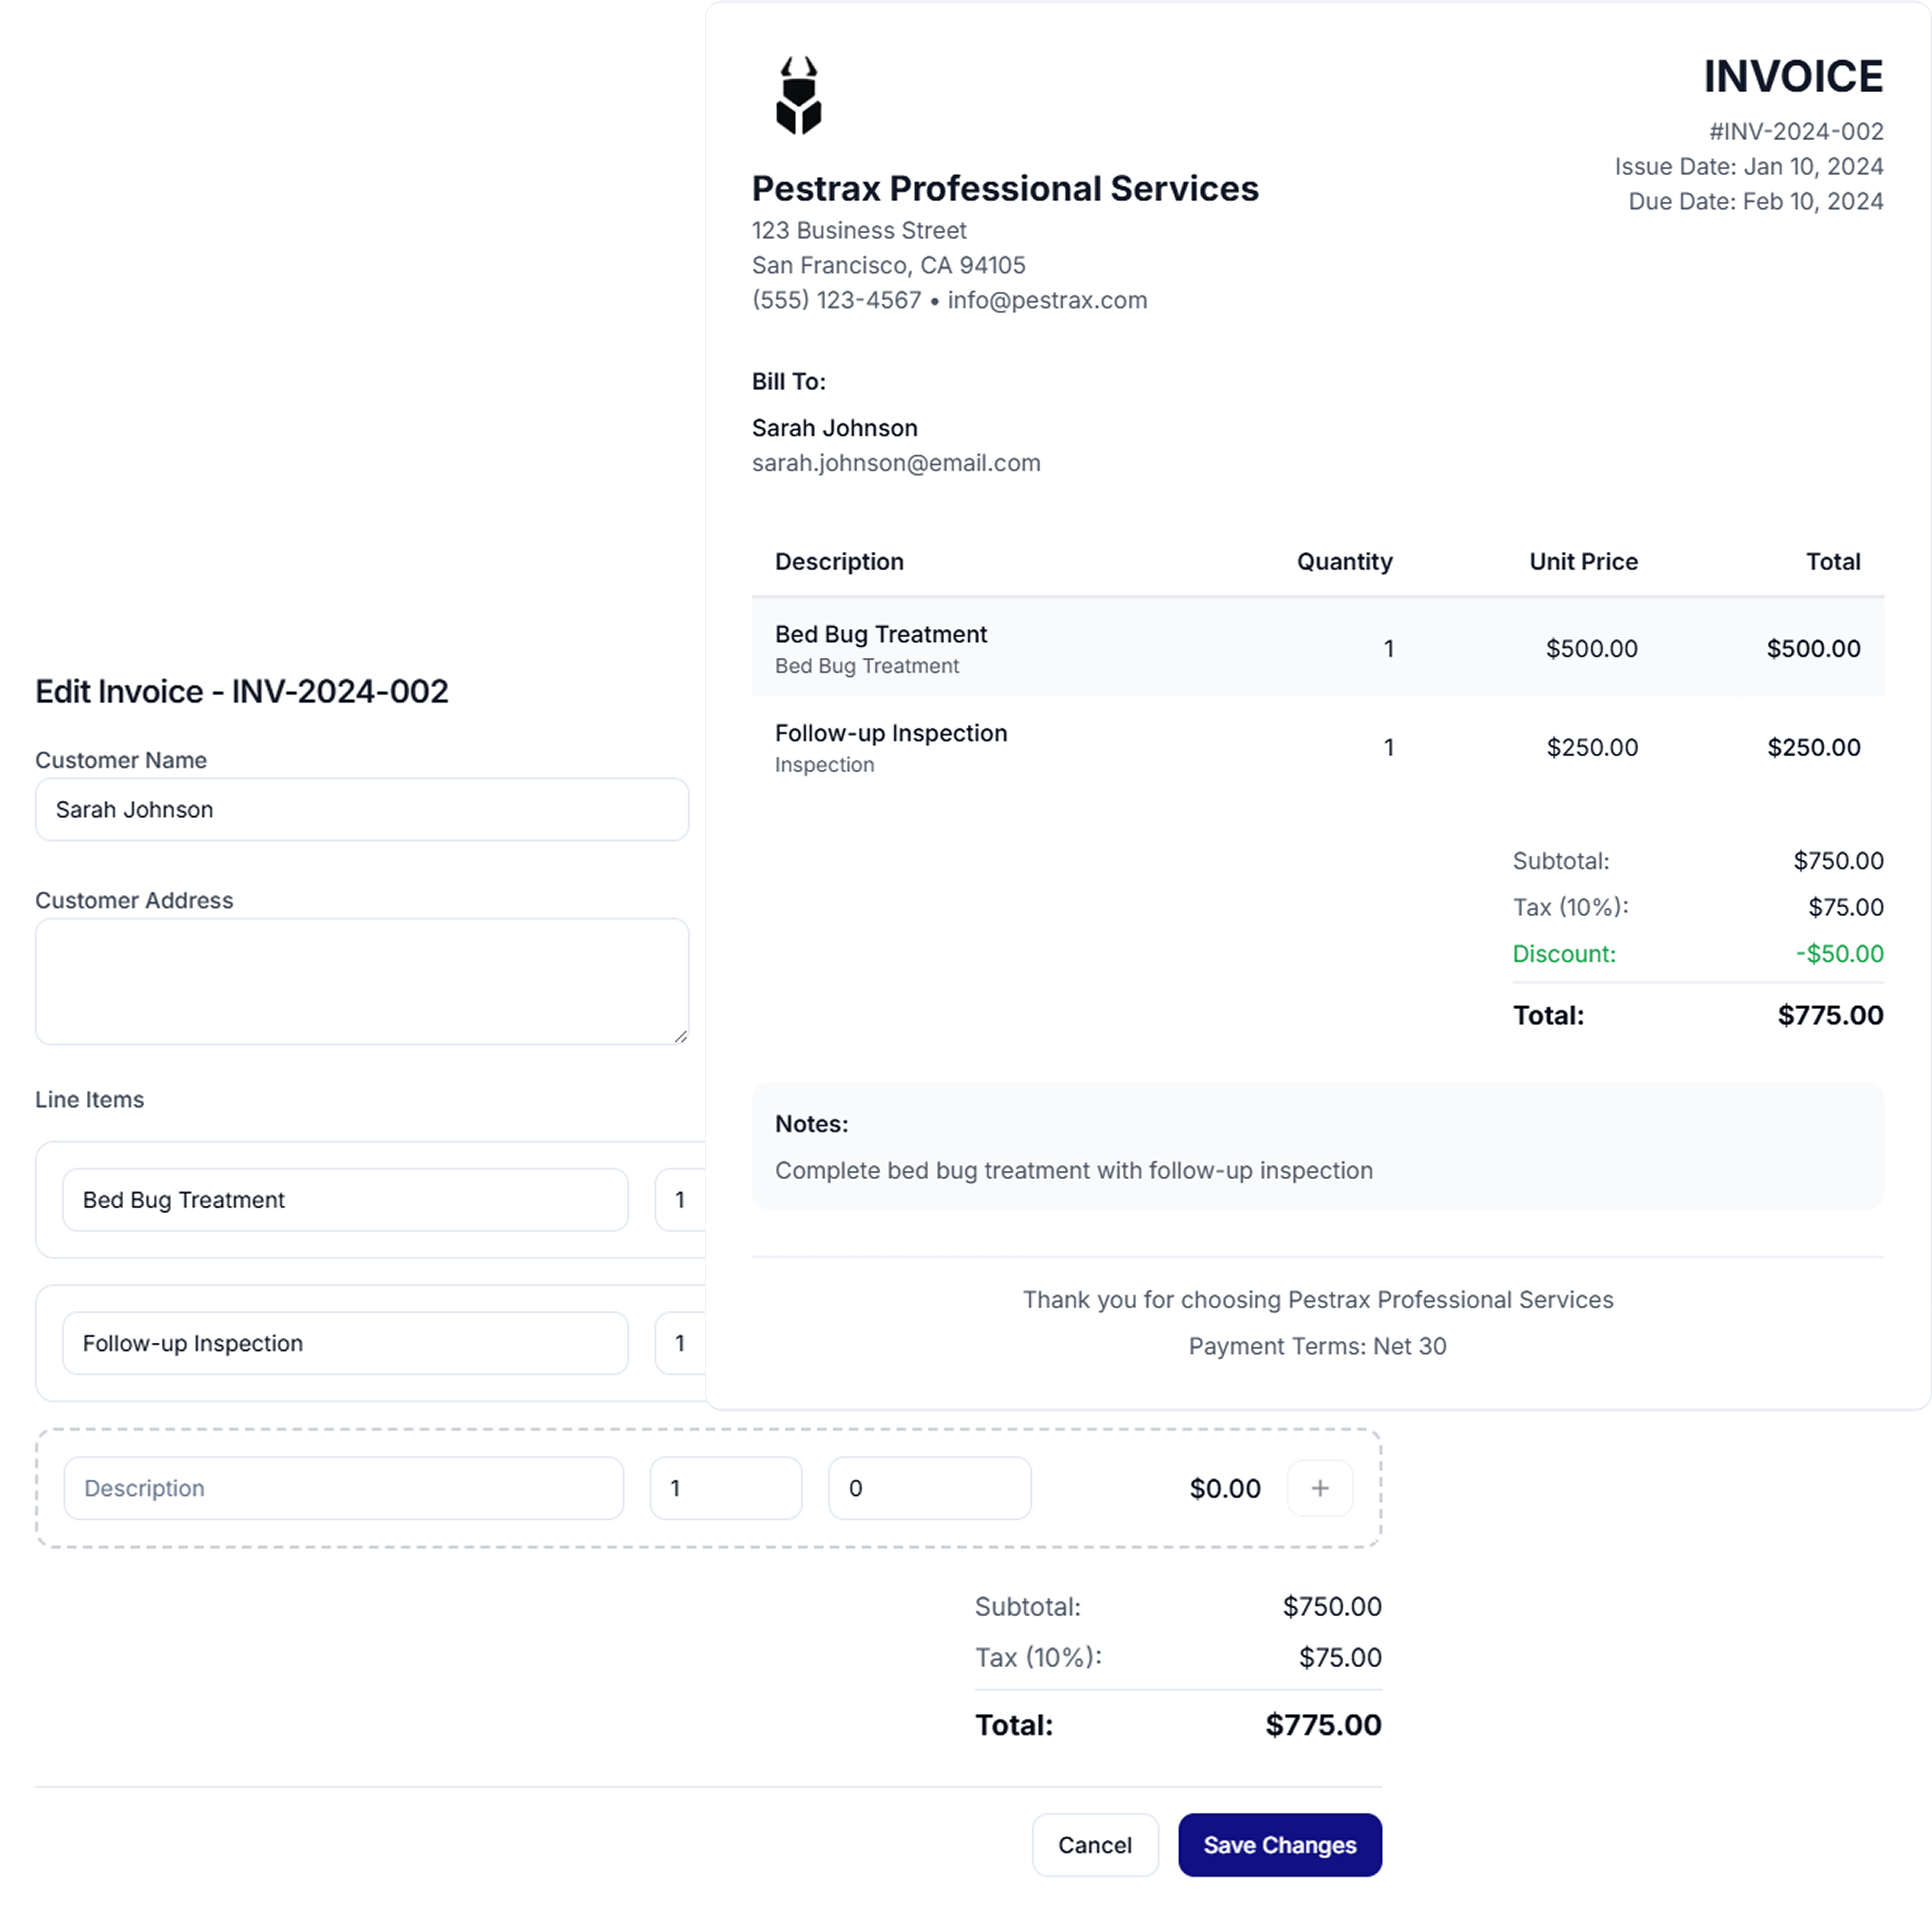Click the Pestrax bug logo icon

coord(799,95)
